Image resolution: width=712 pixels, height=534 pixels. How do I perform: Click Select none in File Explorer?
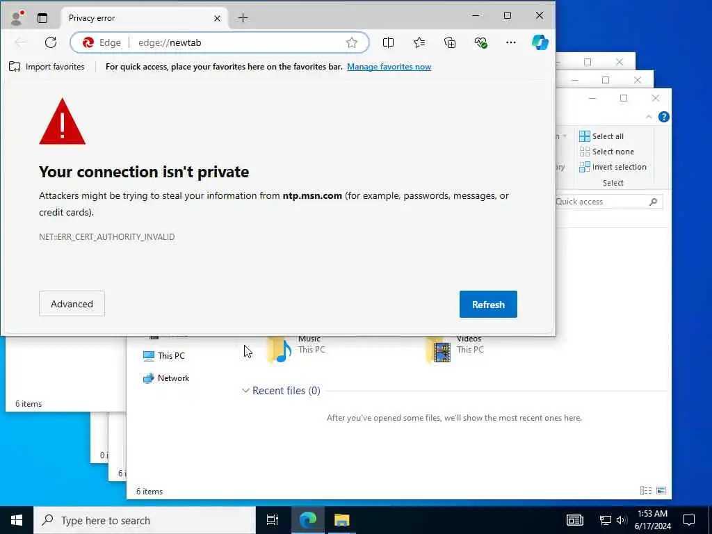606,152
